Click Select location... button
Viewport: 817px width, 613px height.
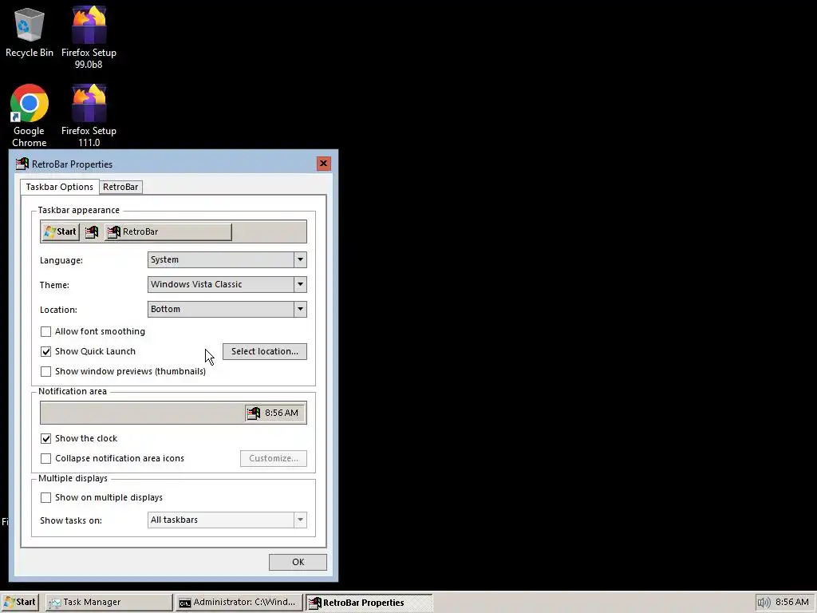point(265,351)
